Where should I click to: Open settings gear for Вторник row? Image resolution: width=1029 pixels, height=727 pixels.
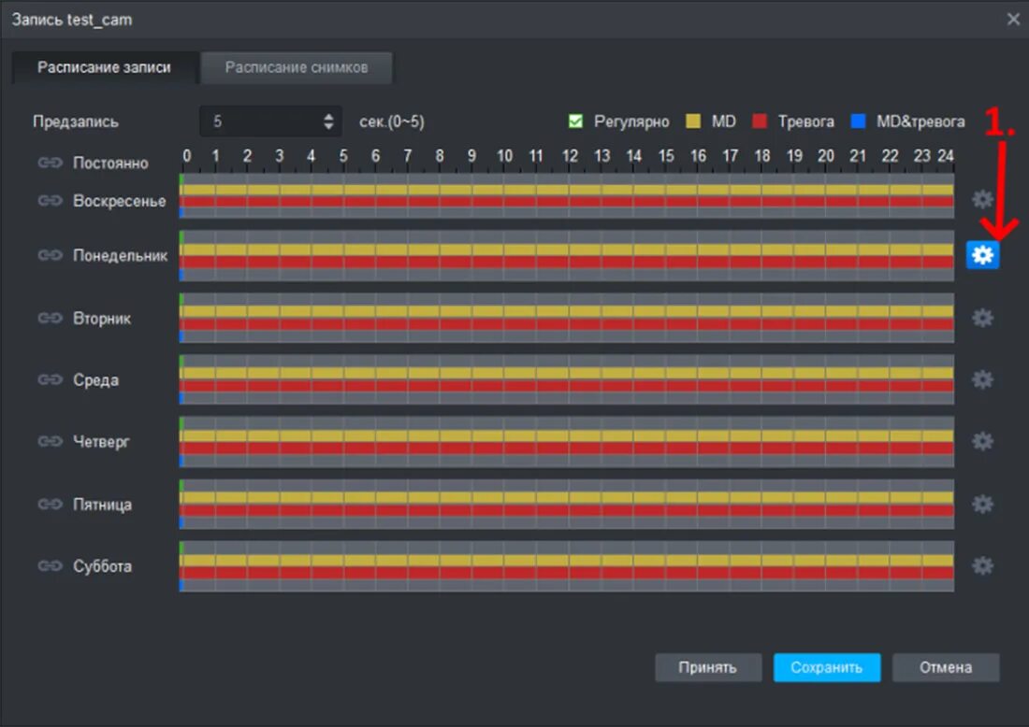coord(982,318)
